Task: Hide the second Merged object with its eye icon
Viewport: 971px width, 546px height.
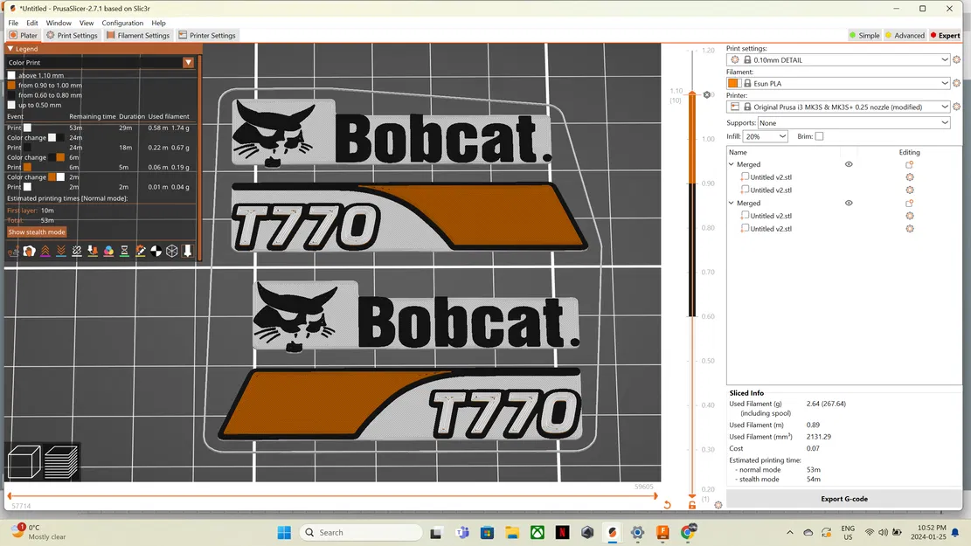Action: (848, 203)
